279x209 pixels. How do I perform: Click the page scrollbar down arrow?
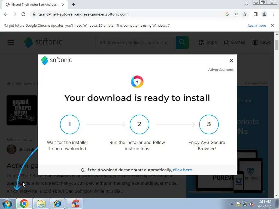(277, 196)
